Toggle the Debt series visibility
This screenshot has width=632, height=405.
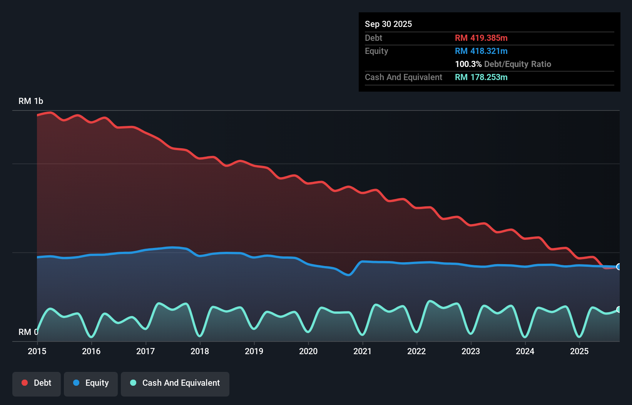pos(37,383)
